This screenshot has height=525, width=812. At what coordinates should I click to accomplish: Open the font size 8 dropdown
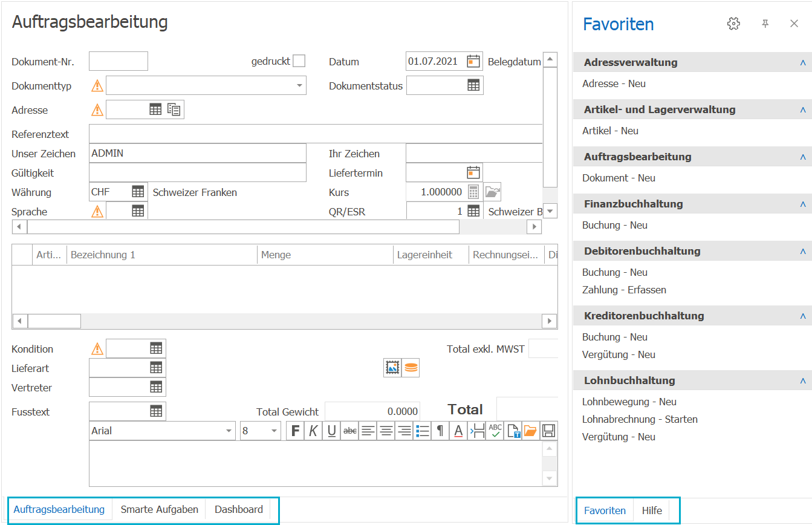274,431
